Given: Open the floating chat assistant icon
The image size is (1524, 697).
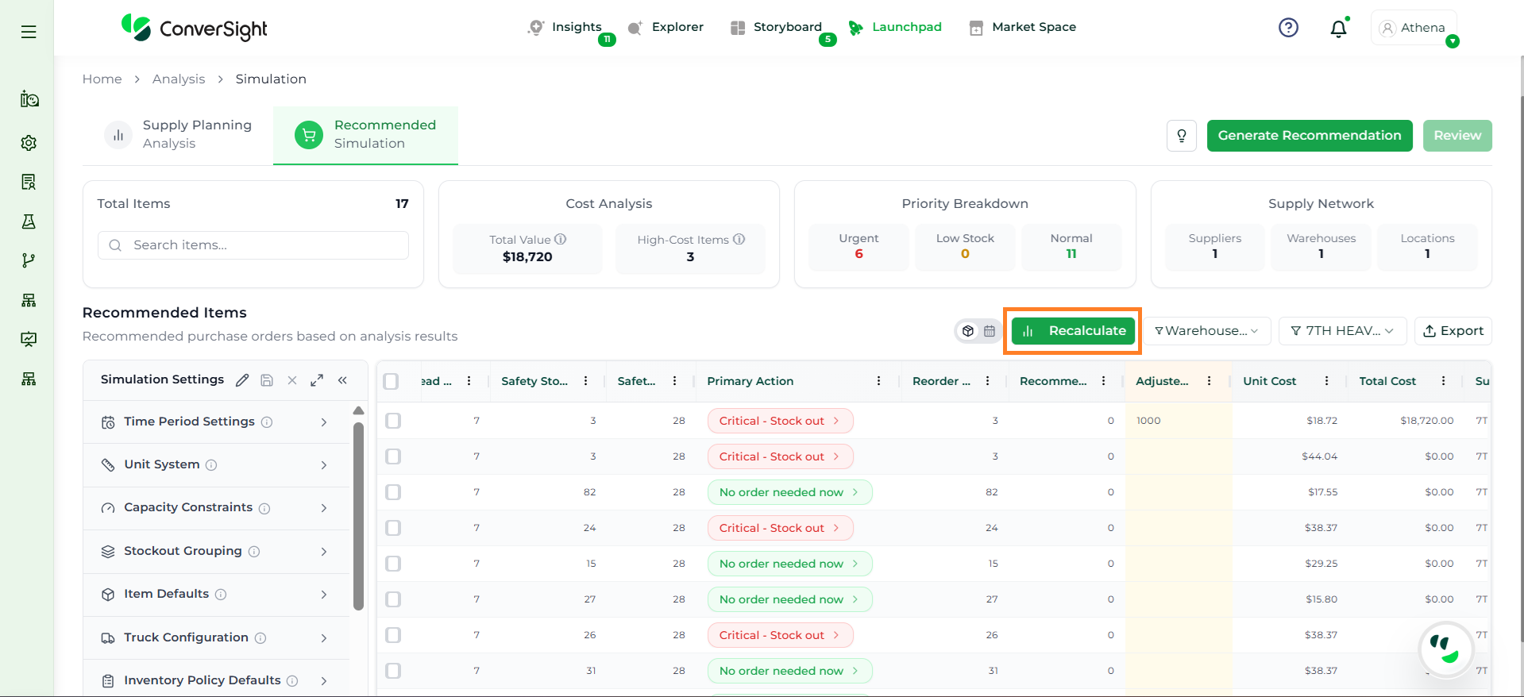Looking at the screenshot, I should (x=1445, y=649).
